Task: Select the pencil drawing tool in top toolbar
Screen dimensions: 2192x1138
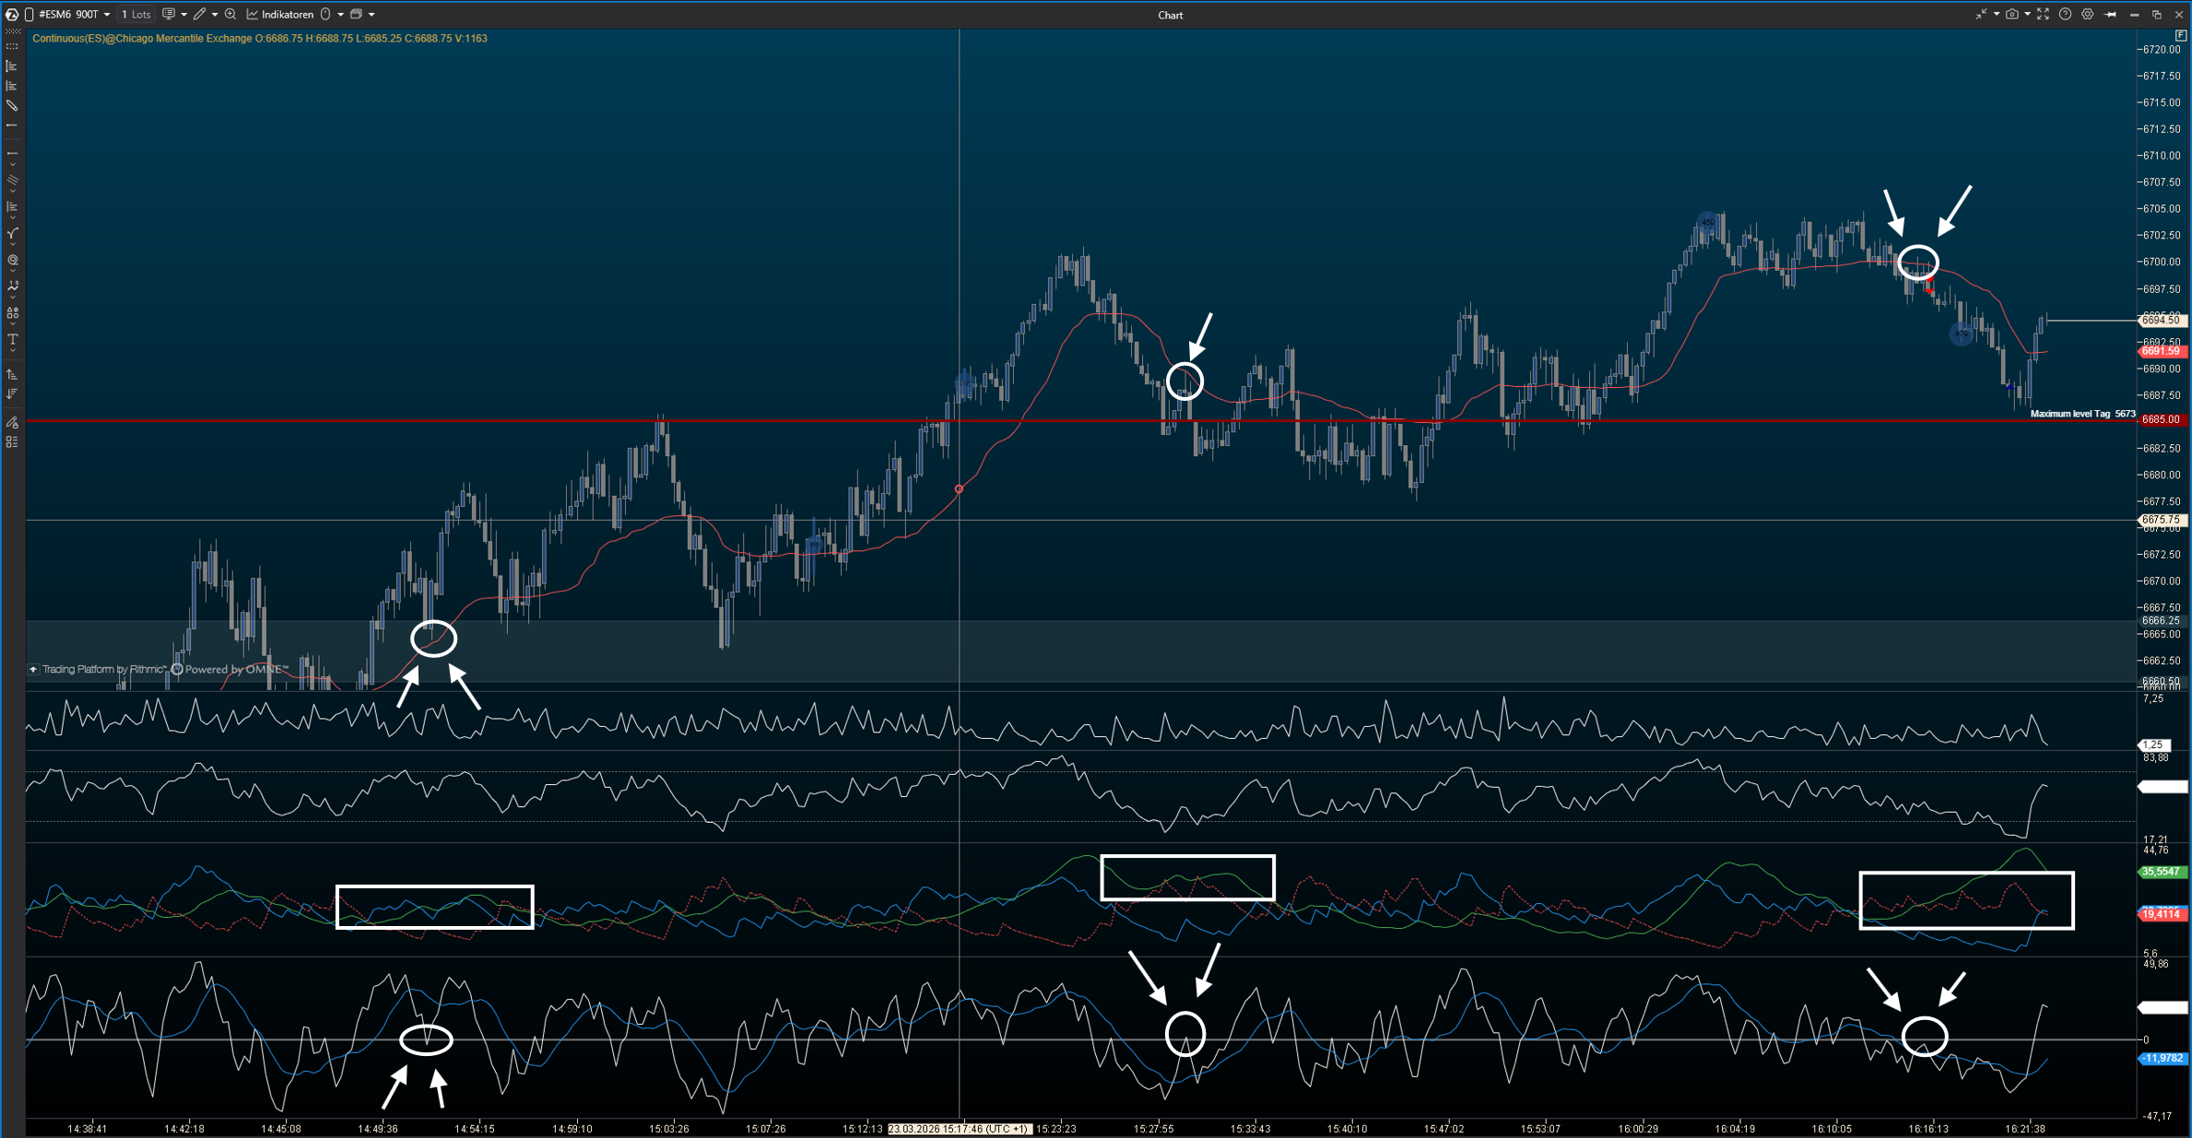Action: coord(199,15)
